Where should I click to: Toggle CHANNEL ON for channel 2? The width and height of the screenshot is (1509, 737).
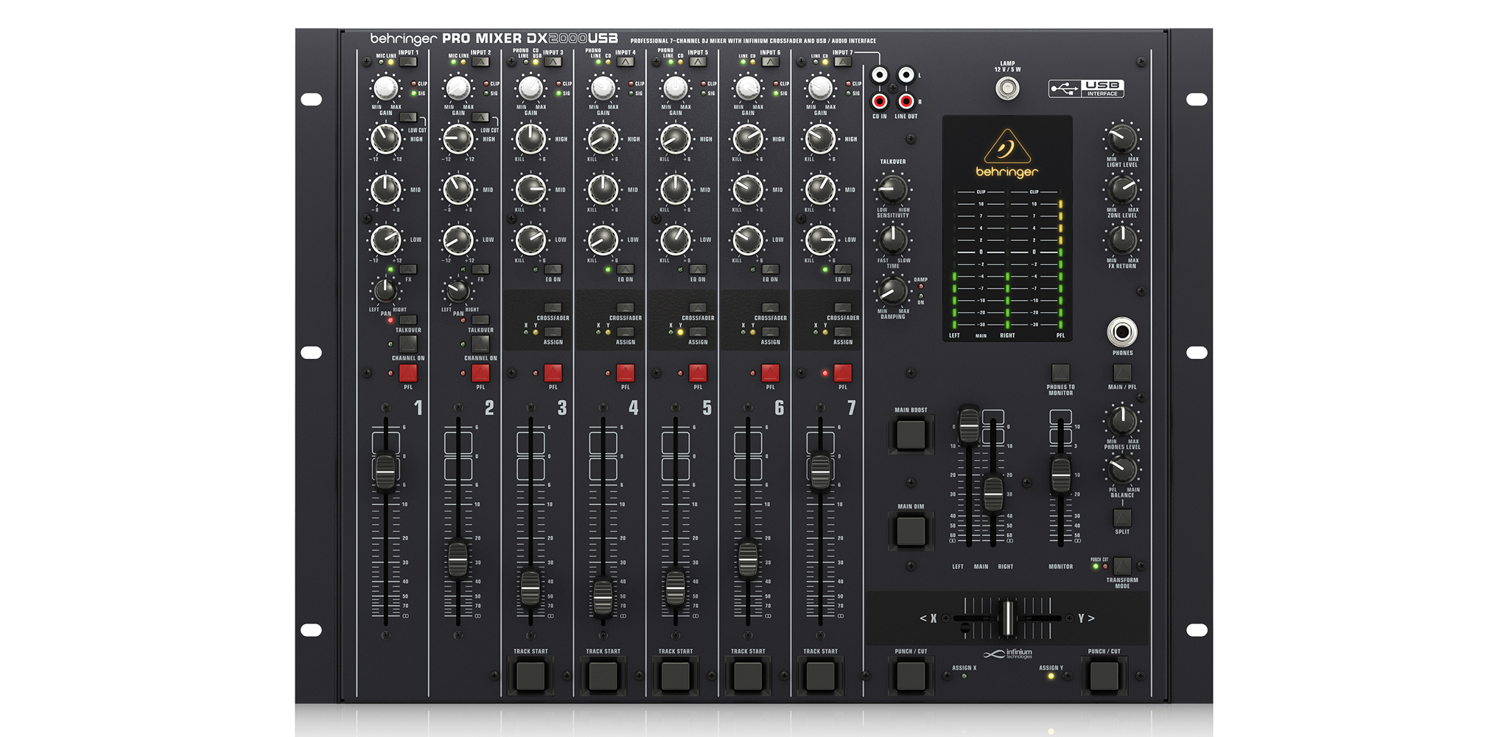(x=480, y=344)
